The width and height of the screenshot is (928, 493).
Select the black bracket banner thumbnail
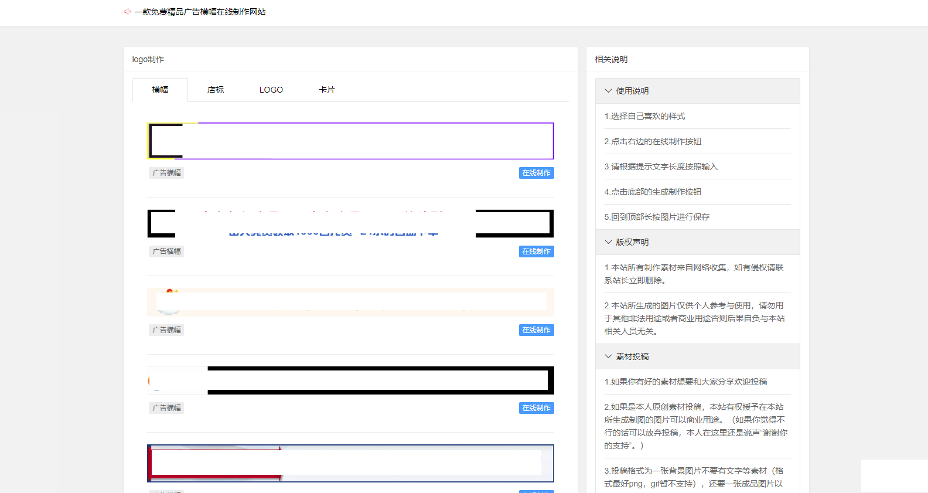[350, 223]
